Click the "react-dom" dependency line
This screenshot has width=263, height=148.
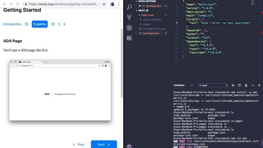[x=205, y=53]
